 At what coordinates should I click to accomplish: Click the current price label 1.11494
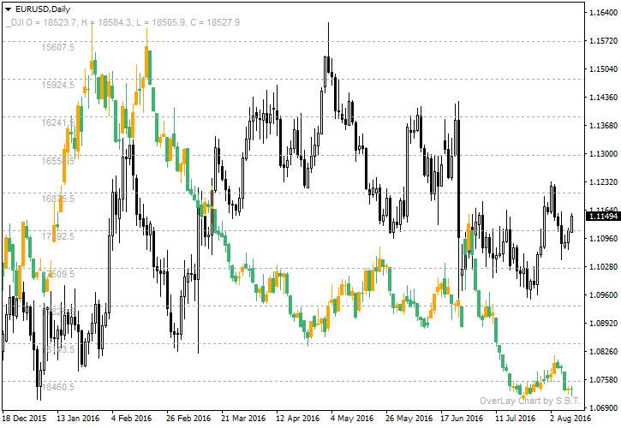(x=603, y=217)
